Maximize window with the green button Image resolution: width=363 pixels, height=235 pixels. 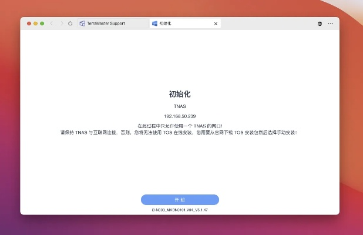[42, 23]
